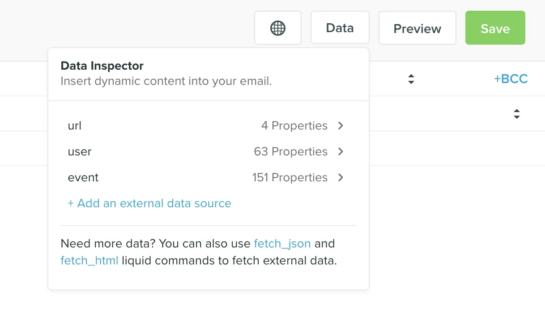
Task: Open the fetch_json documentation link
Action: 282,243
